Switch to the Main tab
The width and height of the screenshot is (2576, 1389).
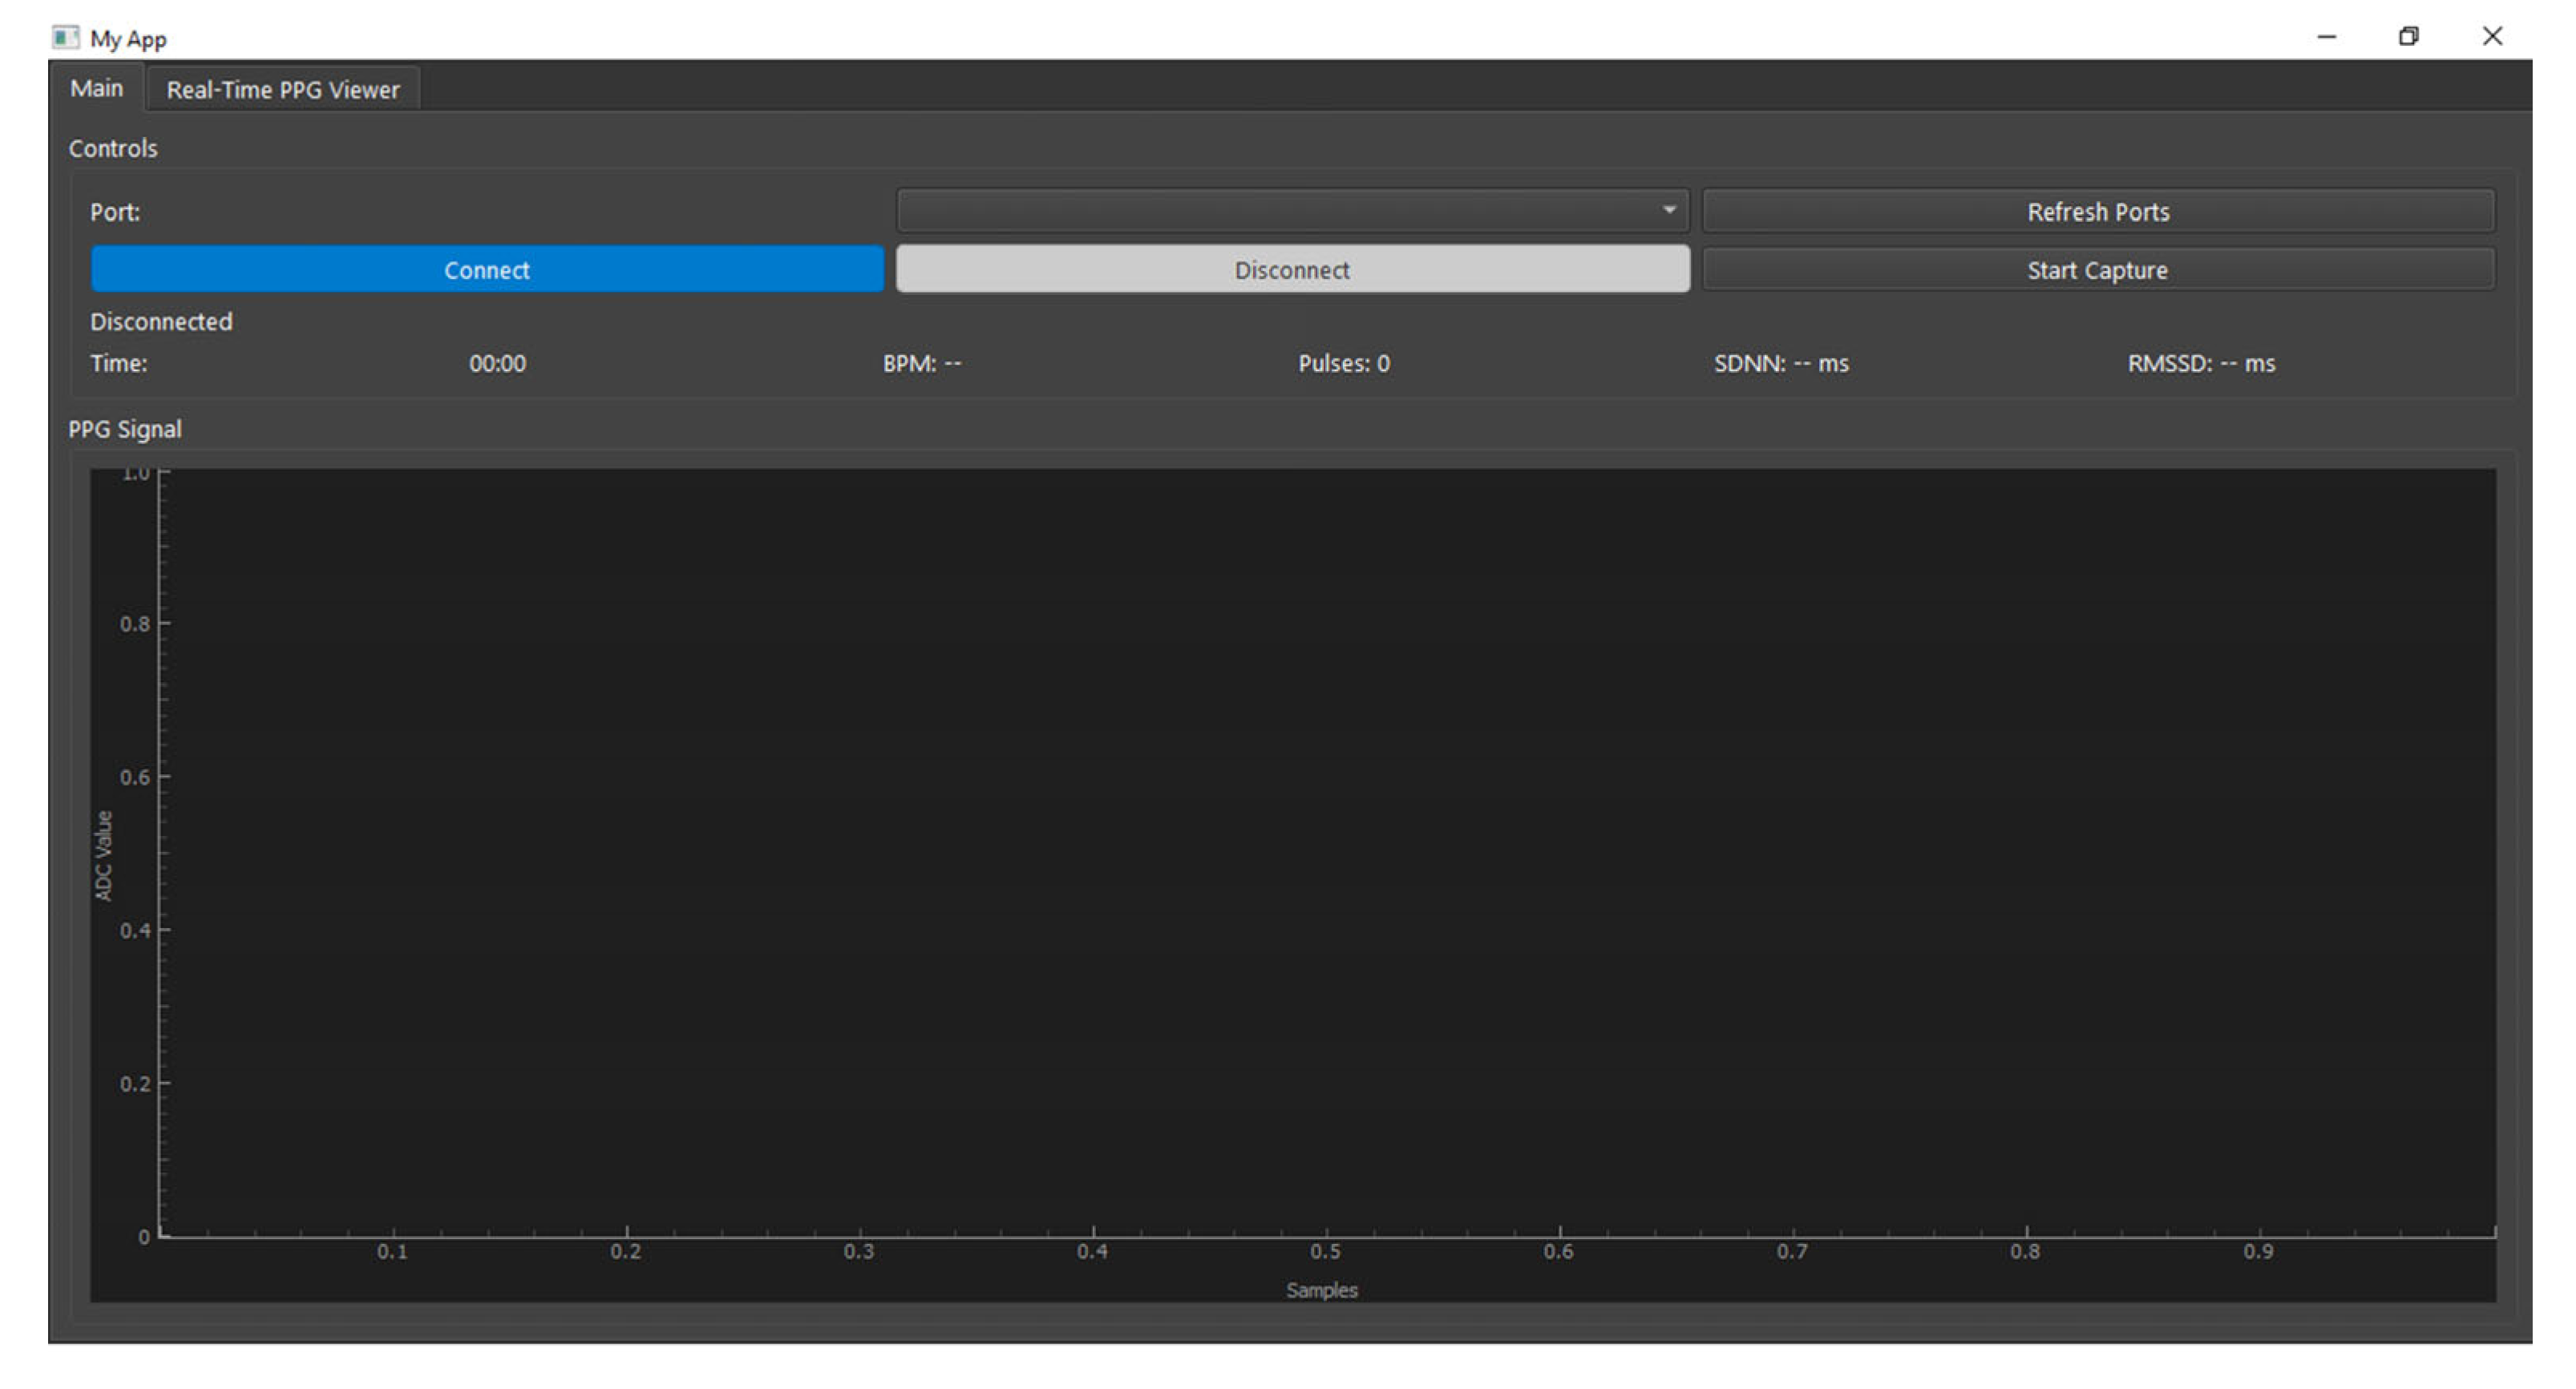coord(96,89)
